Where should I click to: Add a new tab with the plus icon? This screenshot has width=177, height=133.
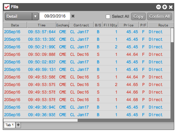(x=18, y=125)
